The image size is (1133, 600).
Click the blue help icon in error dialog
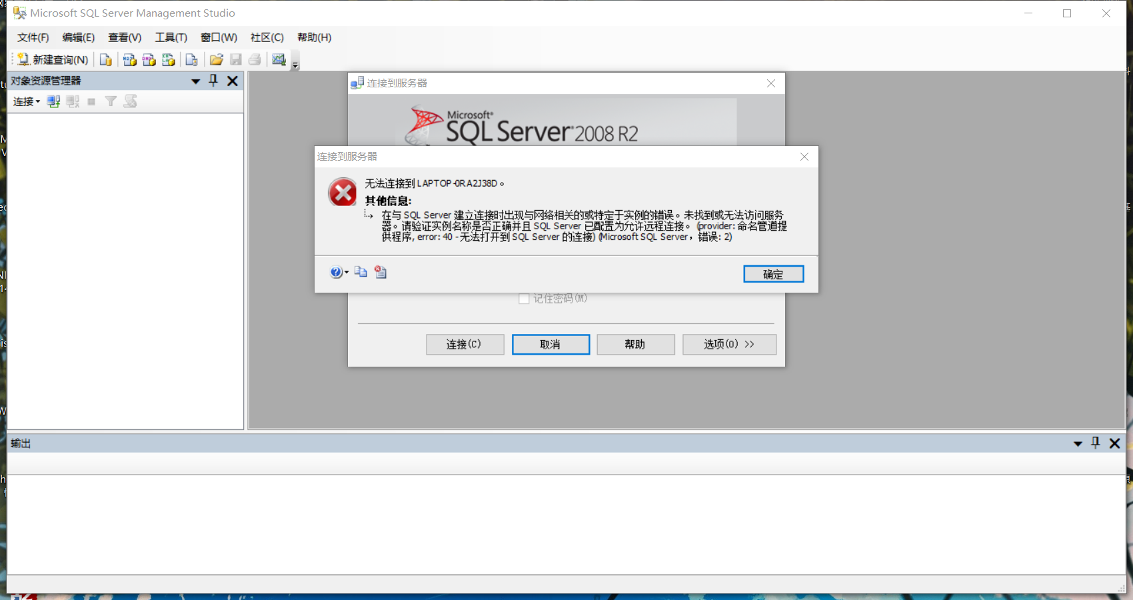(x=336, y=272)
